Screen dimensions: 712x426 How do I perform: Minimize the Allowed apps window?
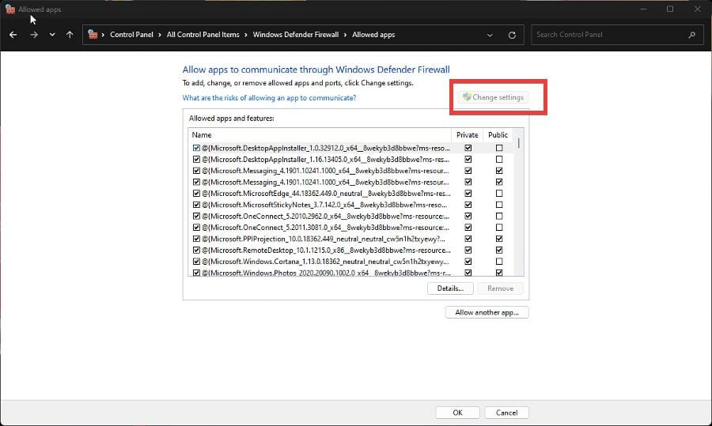click(643, 9)
